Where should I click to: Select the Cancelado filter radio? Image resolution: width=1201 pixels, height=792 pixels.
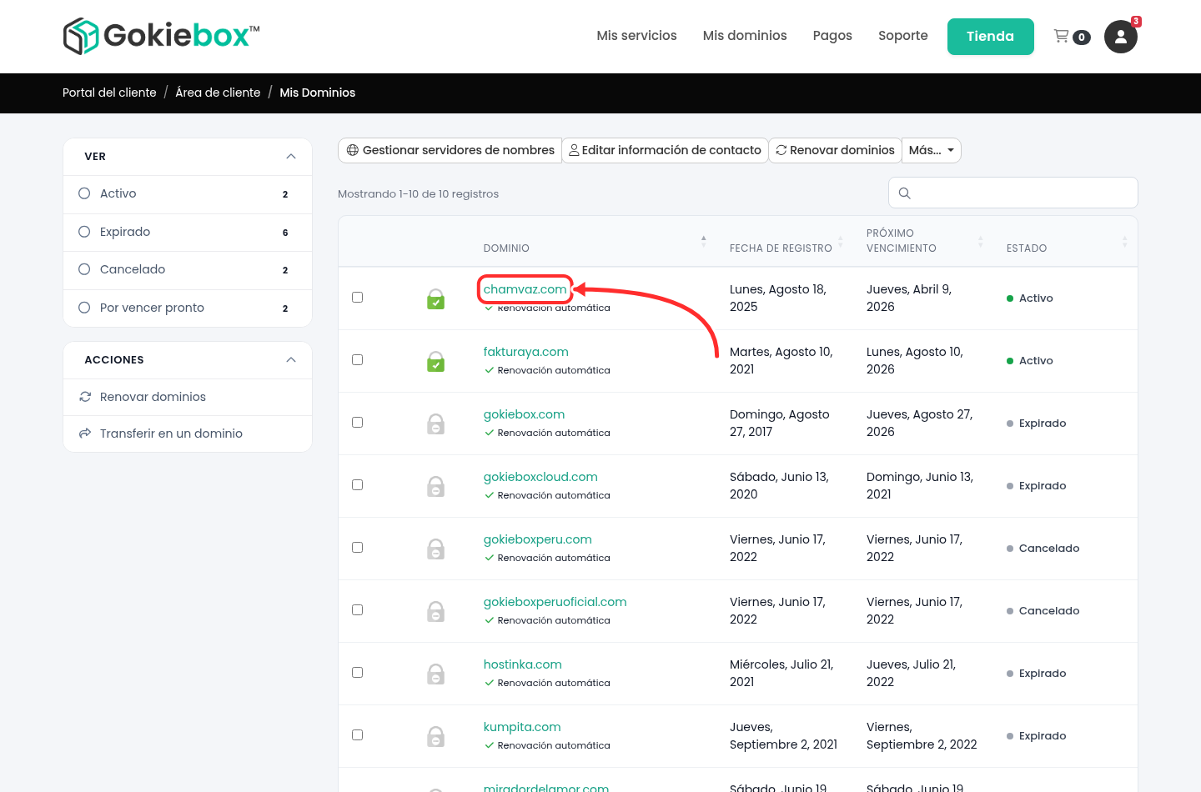pyautogui.click(x=84, y=269)
